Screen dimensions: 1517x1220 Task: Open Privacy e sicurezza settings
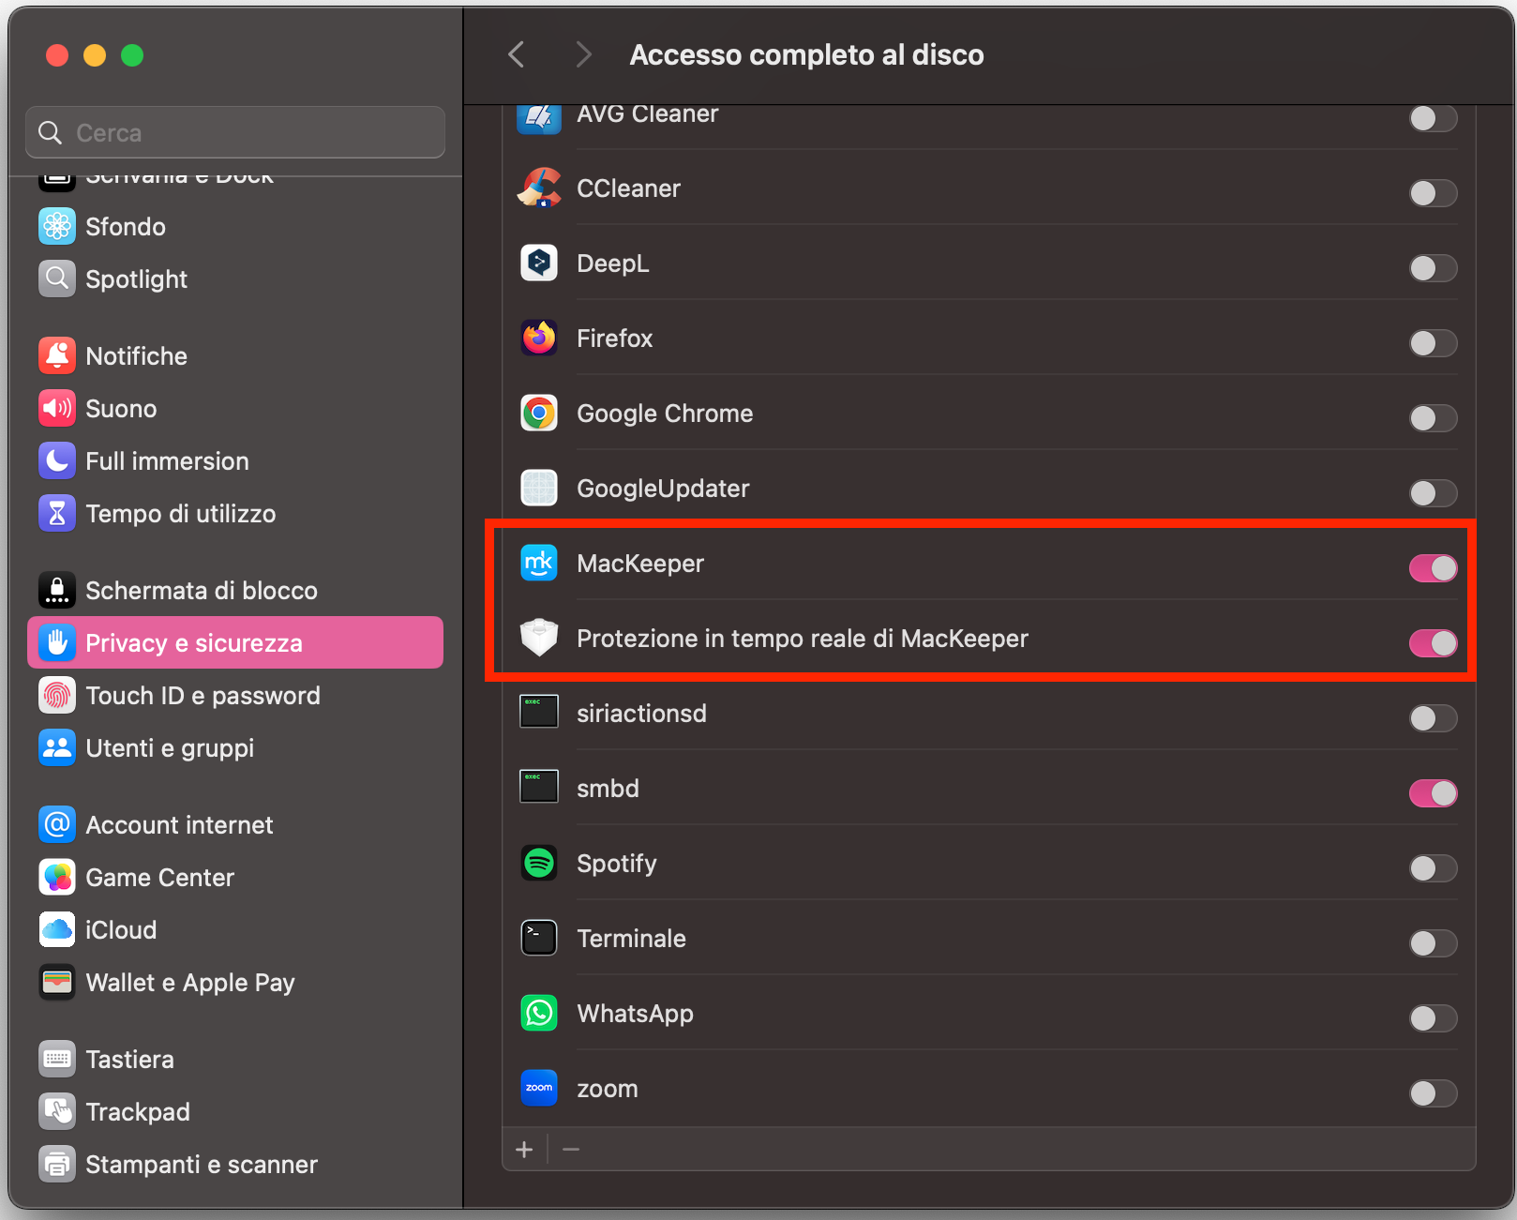(235, 642)
